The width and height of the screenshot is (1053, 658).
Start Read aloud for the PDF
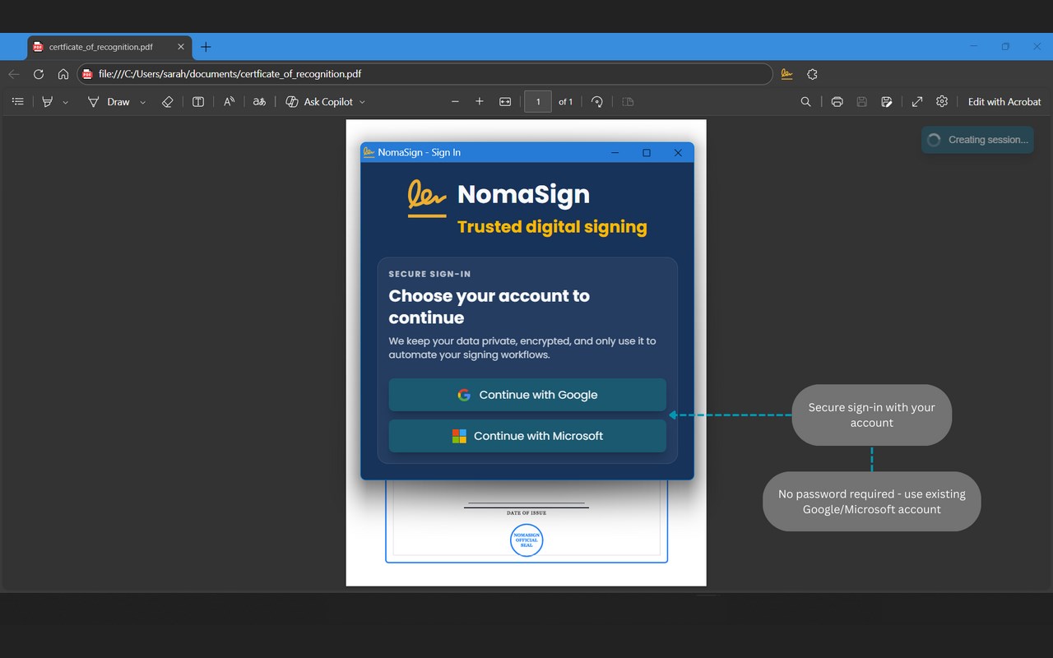click(230, 102)
